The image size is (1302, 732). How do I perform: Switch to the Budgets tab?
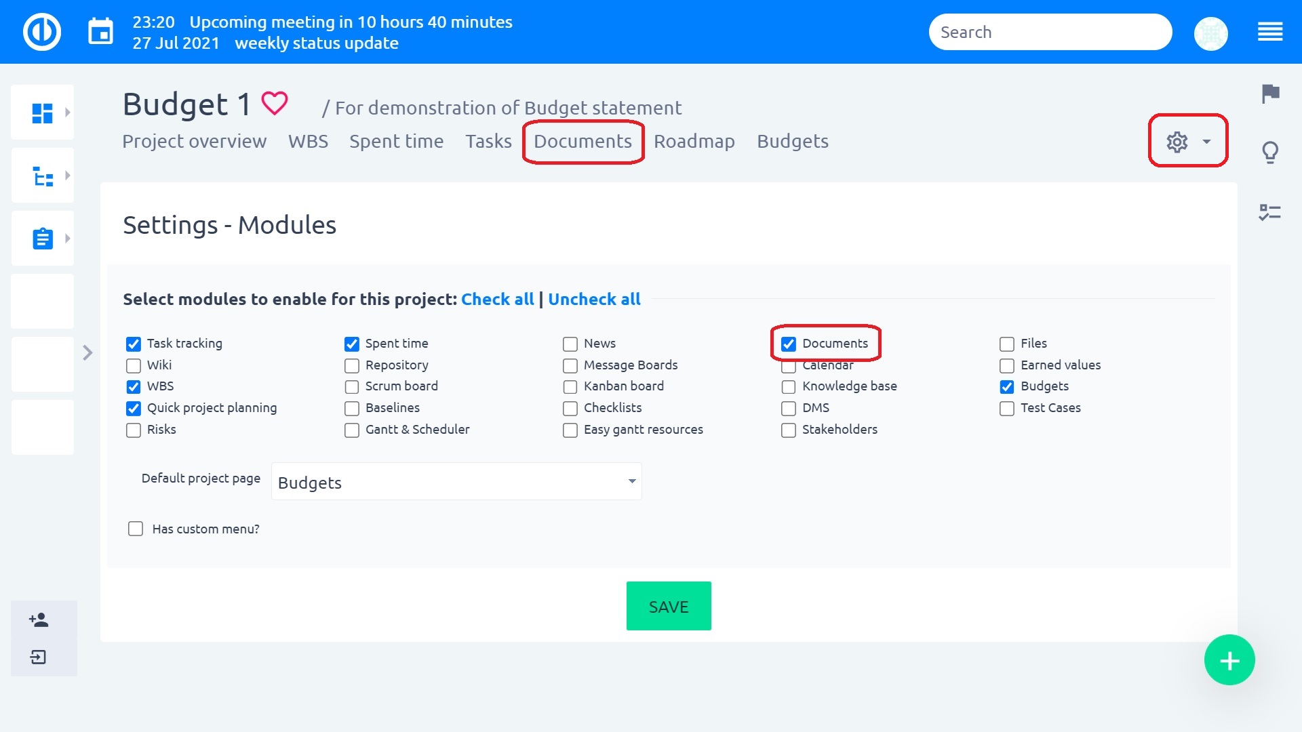pos(792,141)
